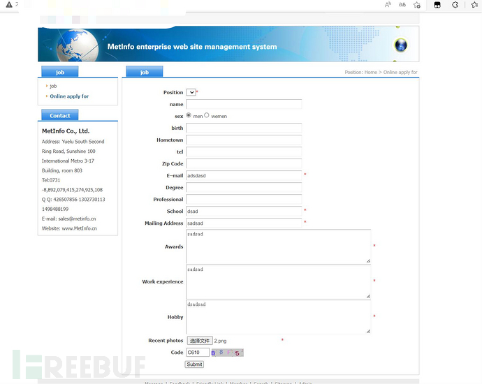This screenshot has width=482, height=384.
Task: Click the Q Q: 426507856 contact line
Action: tap(73, 200)
